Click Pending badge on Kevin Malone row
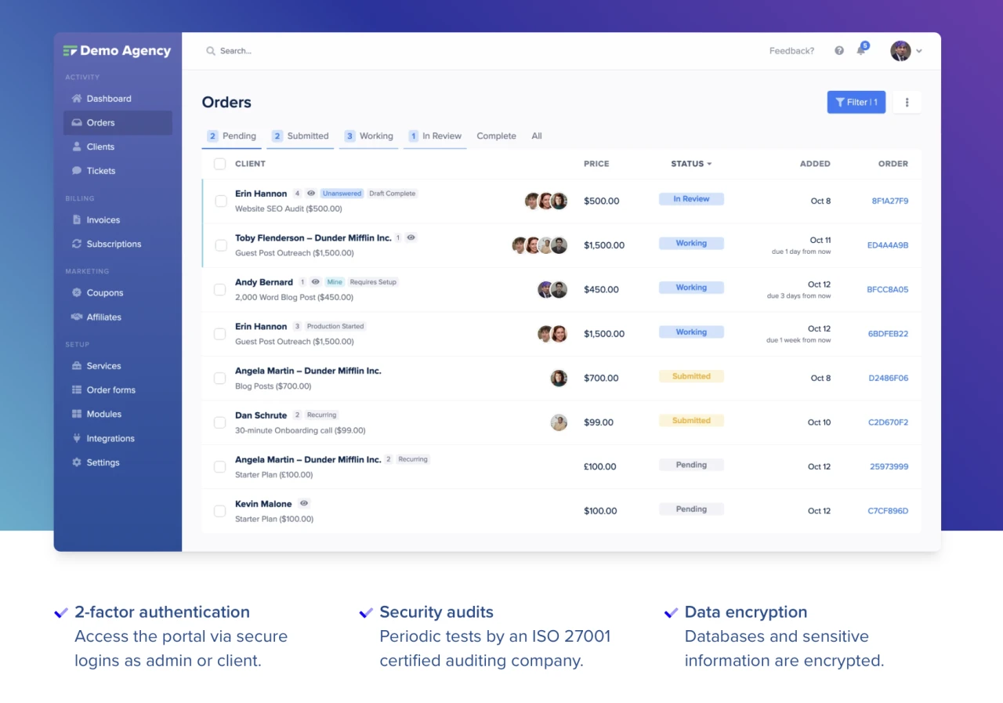 pyautogui.click(x=691, y=509)
